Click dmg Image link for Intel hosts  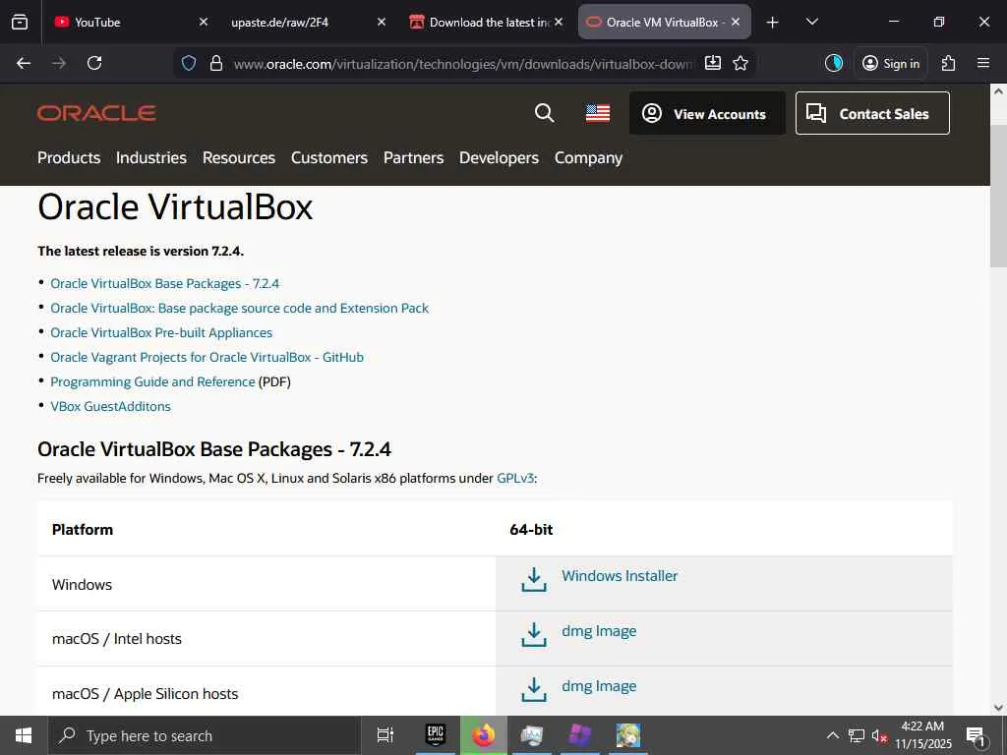pyautogui.click(x=599, y=631)
